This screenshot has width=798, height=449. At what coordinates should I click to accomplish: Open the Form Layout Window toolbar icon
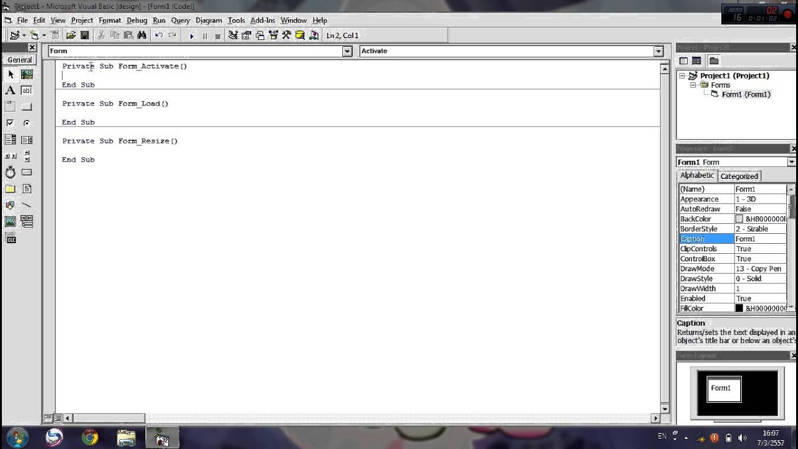tap(259, 36)
